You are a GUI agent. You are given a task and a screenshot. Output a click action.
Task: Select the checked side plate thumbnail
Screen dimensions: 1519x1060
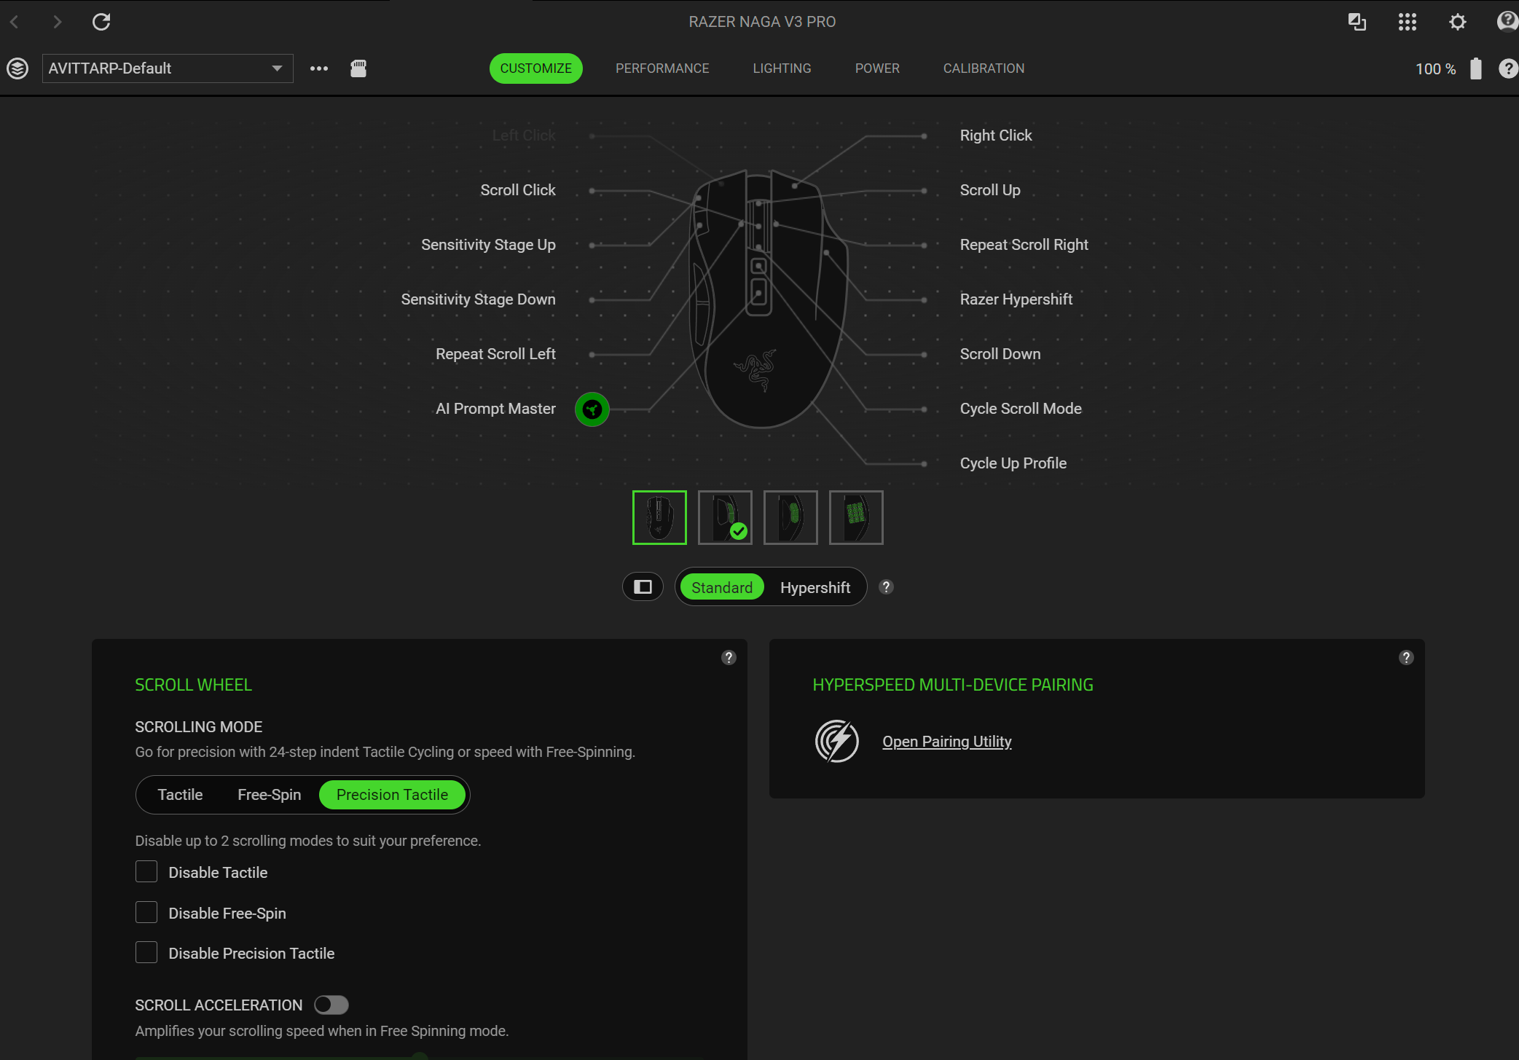[725, 517]
